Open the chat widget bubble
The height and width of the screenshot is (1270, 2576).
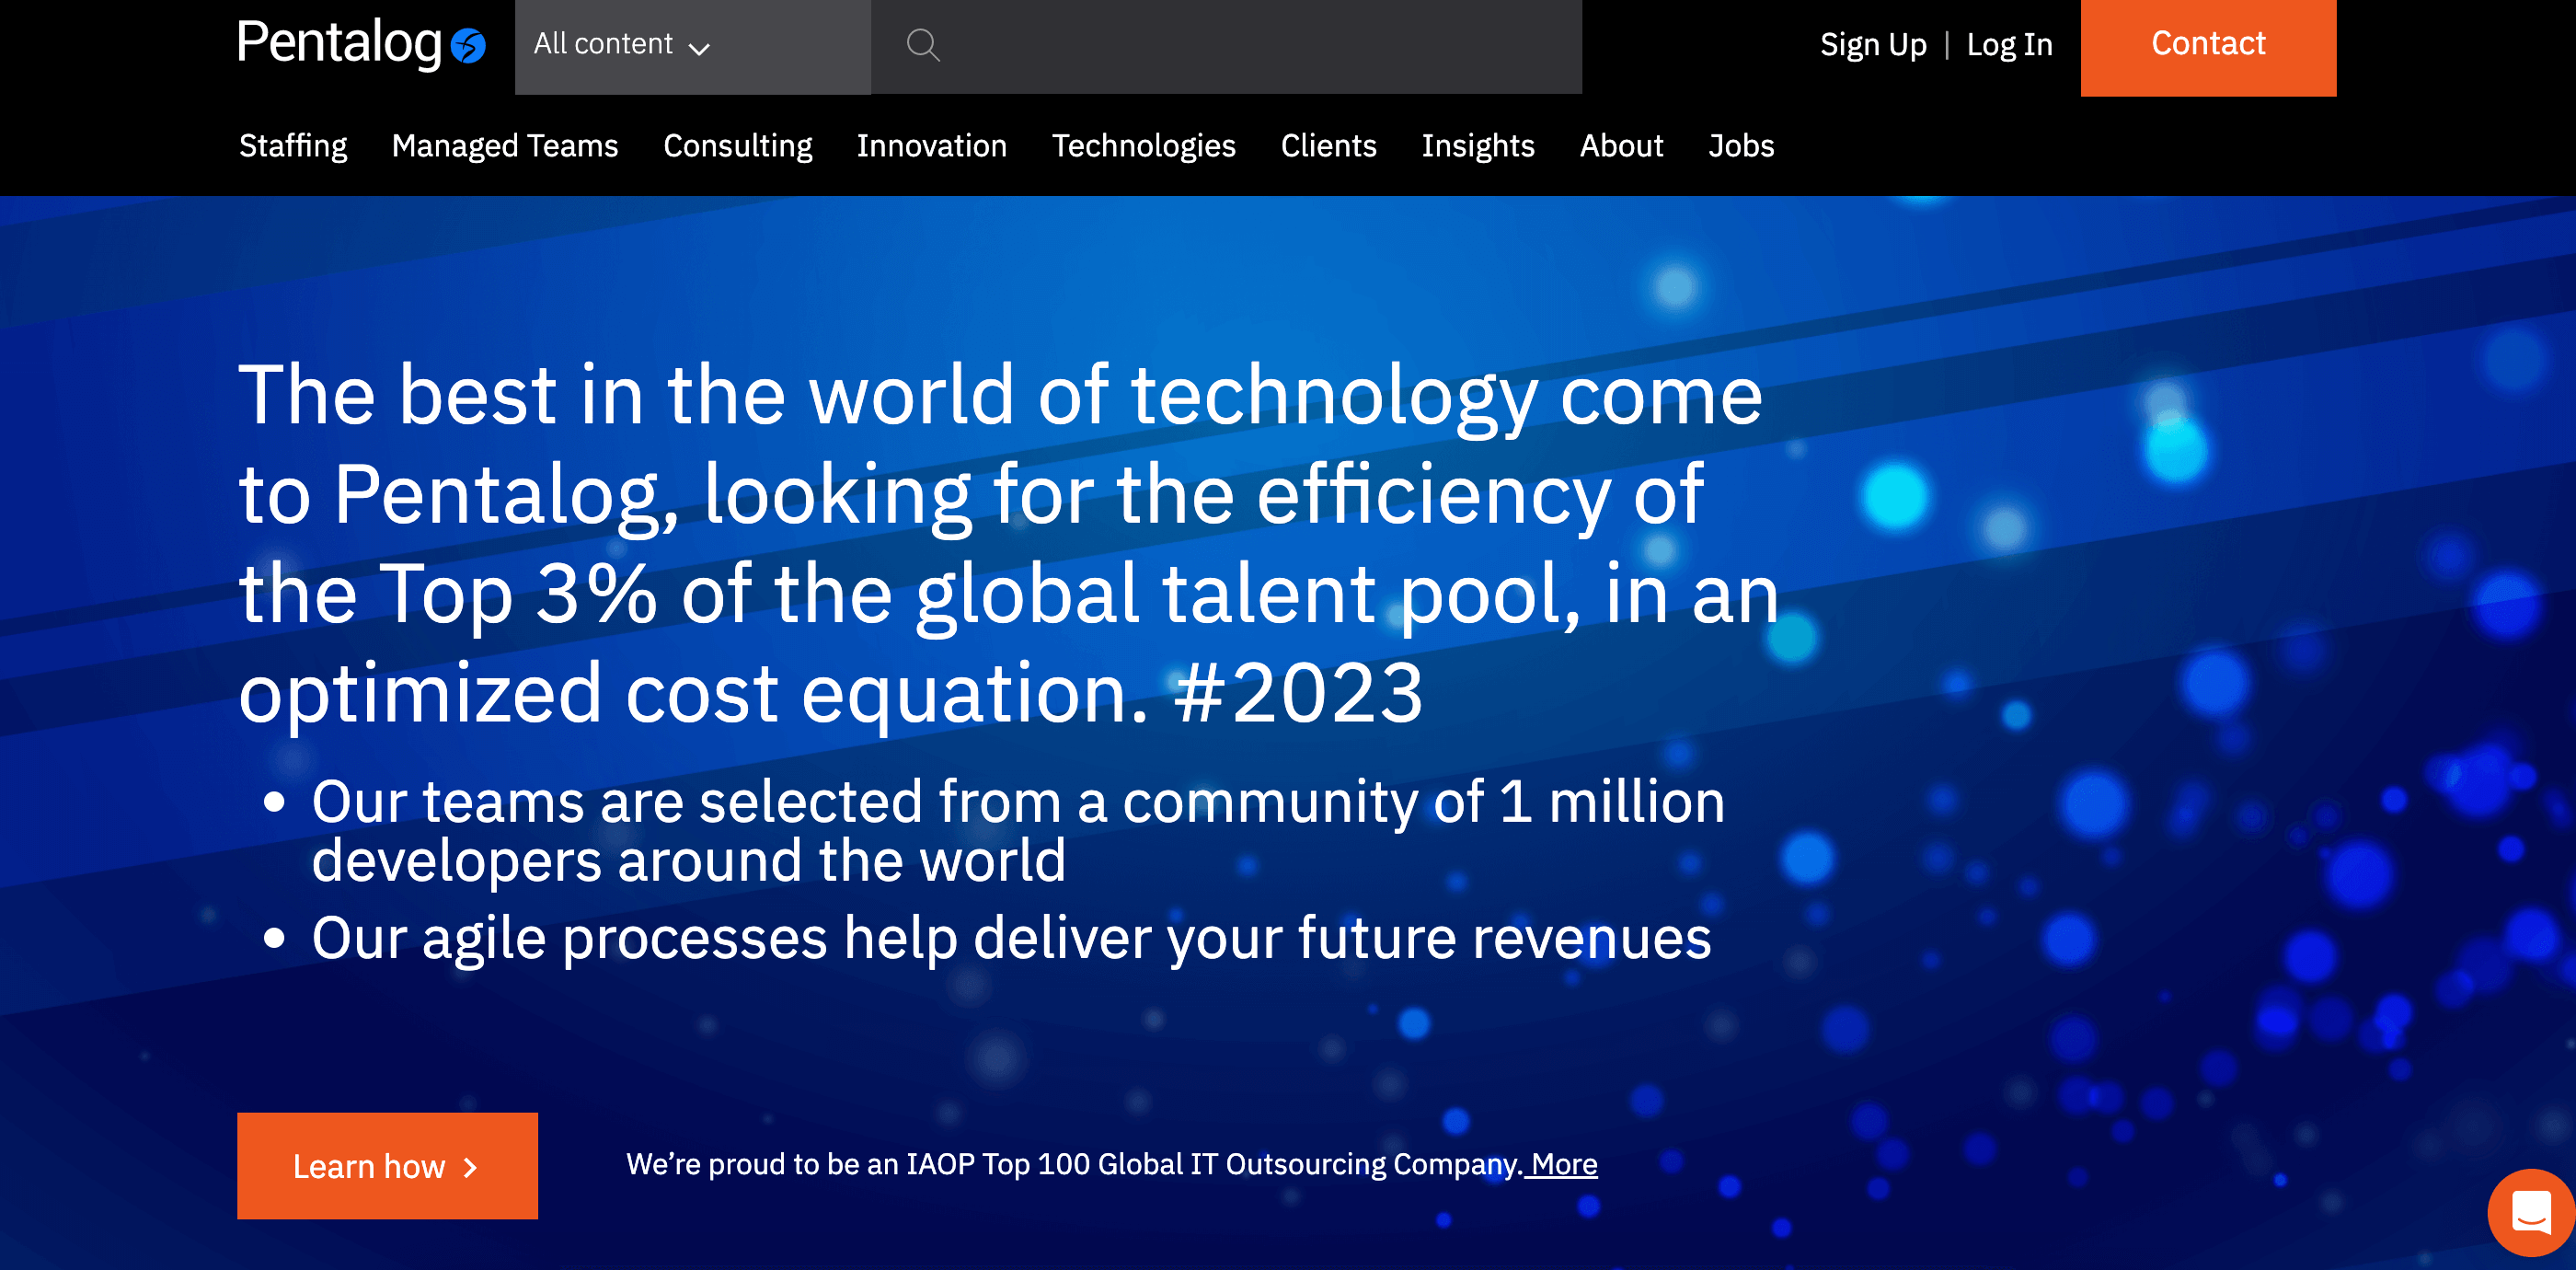[2530, 1213]
